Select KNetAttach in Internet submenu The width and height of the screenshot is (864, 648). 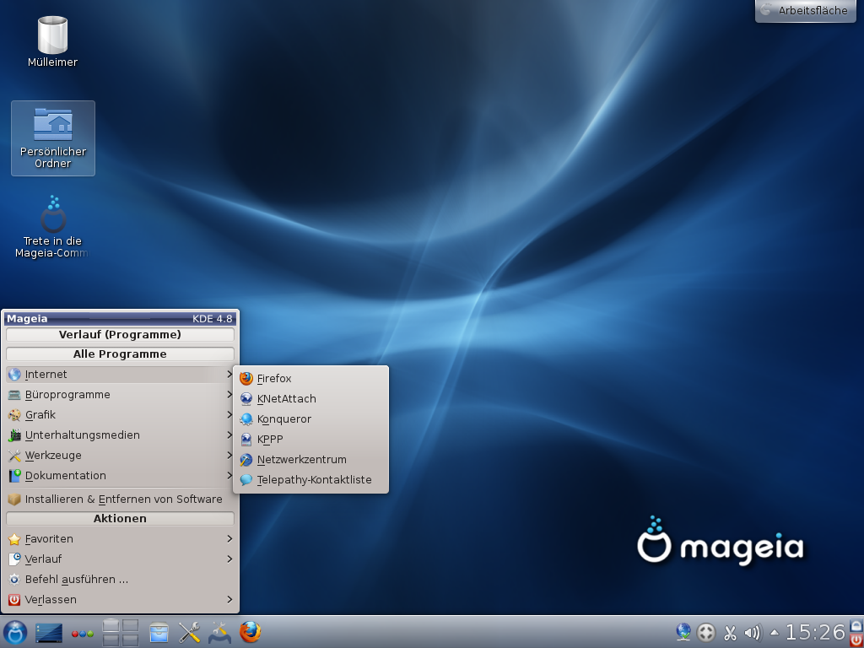pos(310,399)
